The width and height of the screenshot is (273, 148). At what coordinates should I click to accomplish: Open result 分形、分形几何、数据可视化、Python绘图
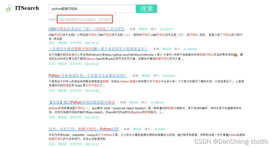coord(83,129)
